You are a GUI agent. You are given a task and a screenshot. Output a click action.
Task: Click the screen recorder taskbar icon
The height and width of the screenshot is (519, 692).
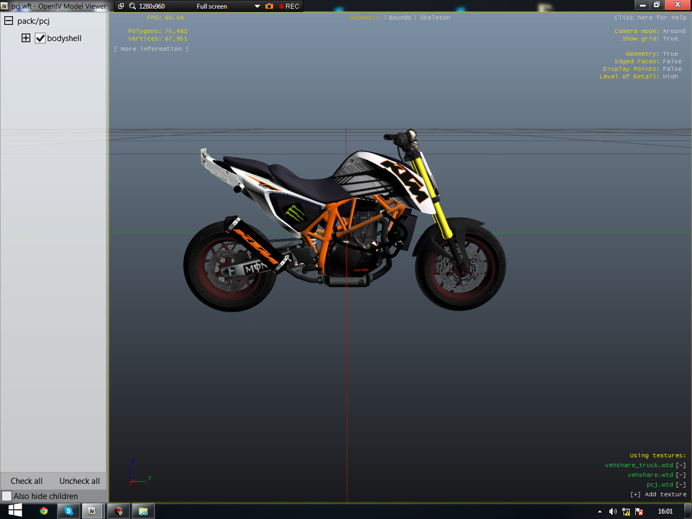[118, 511]
